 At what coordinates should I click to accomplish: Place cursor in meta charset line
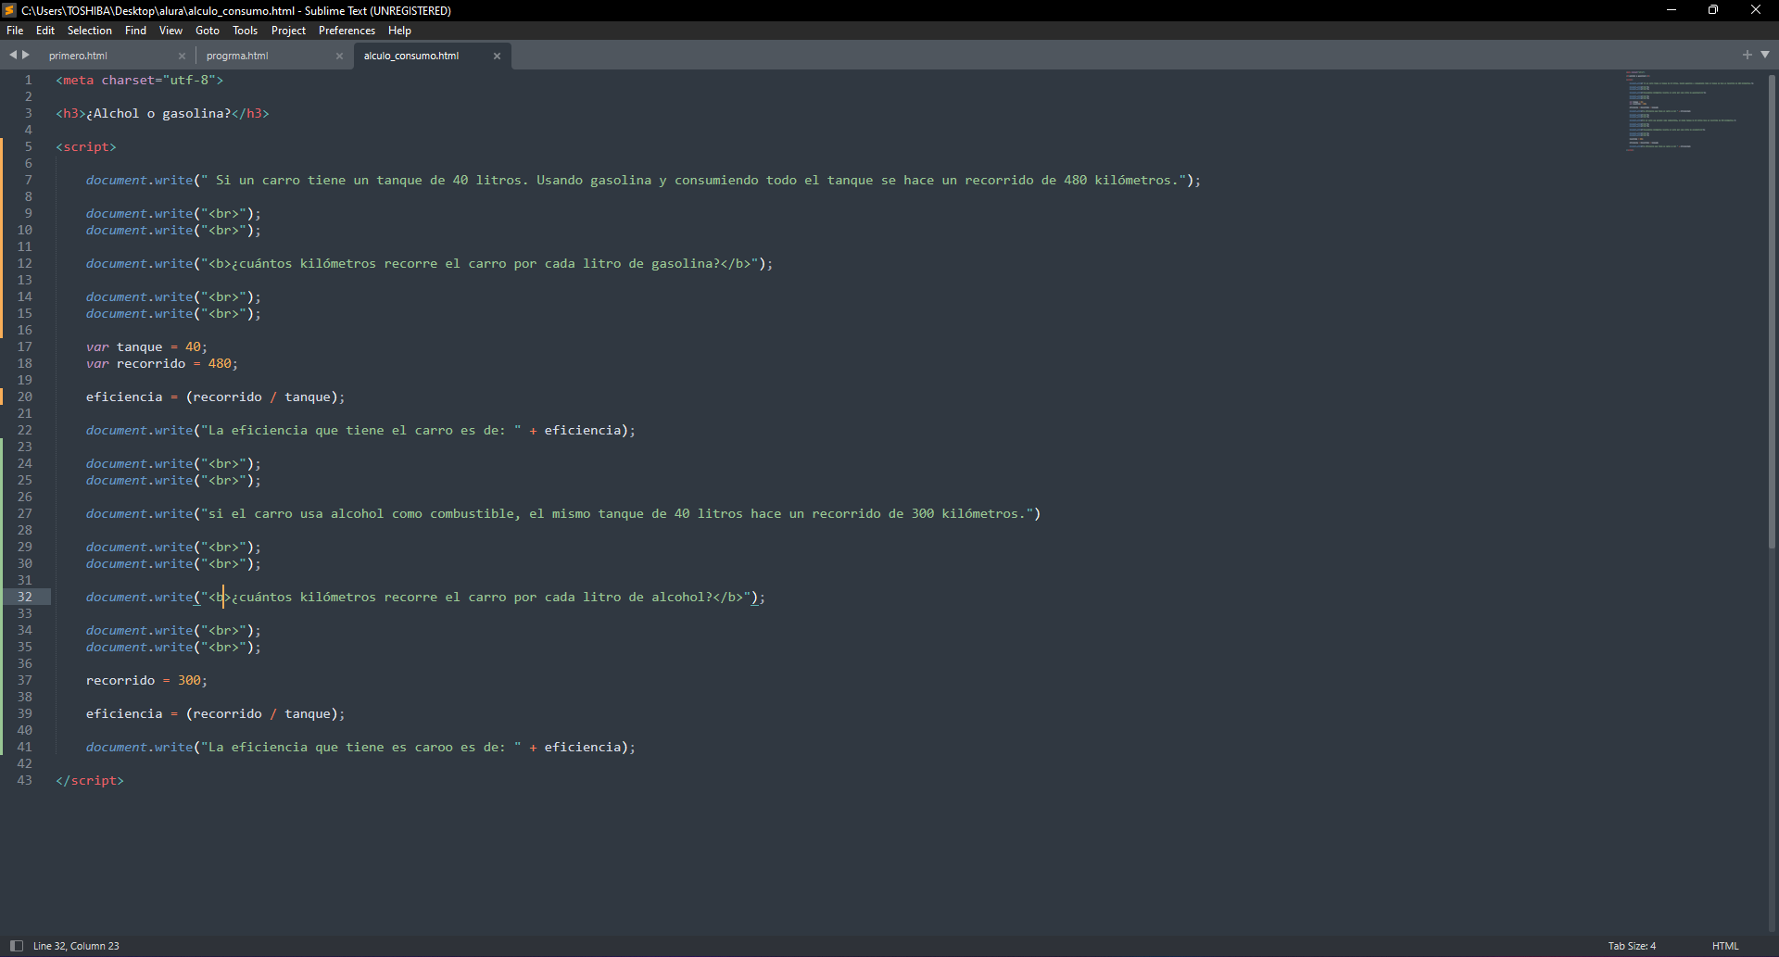pos(139,81)
